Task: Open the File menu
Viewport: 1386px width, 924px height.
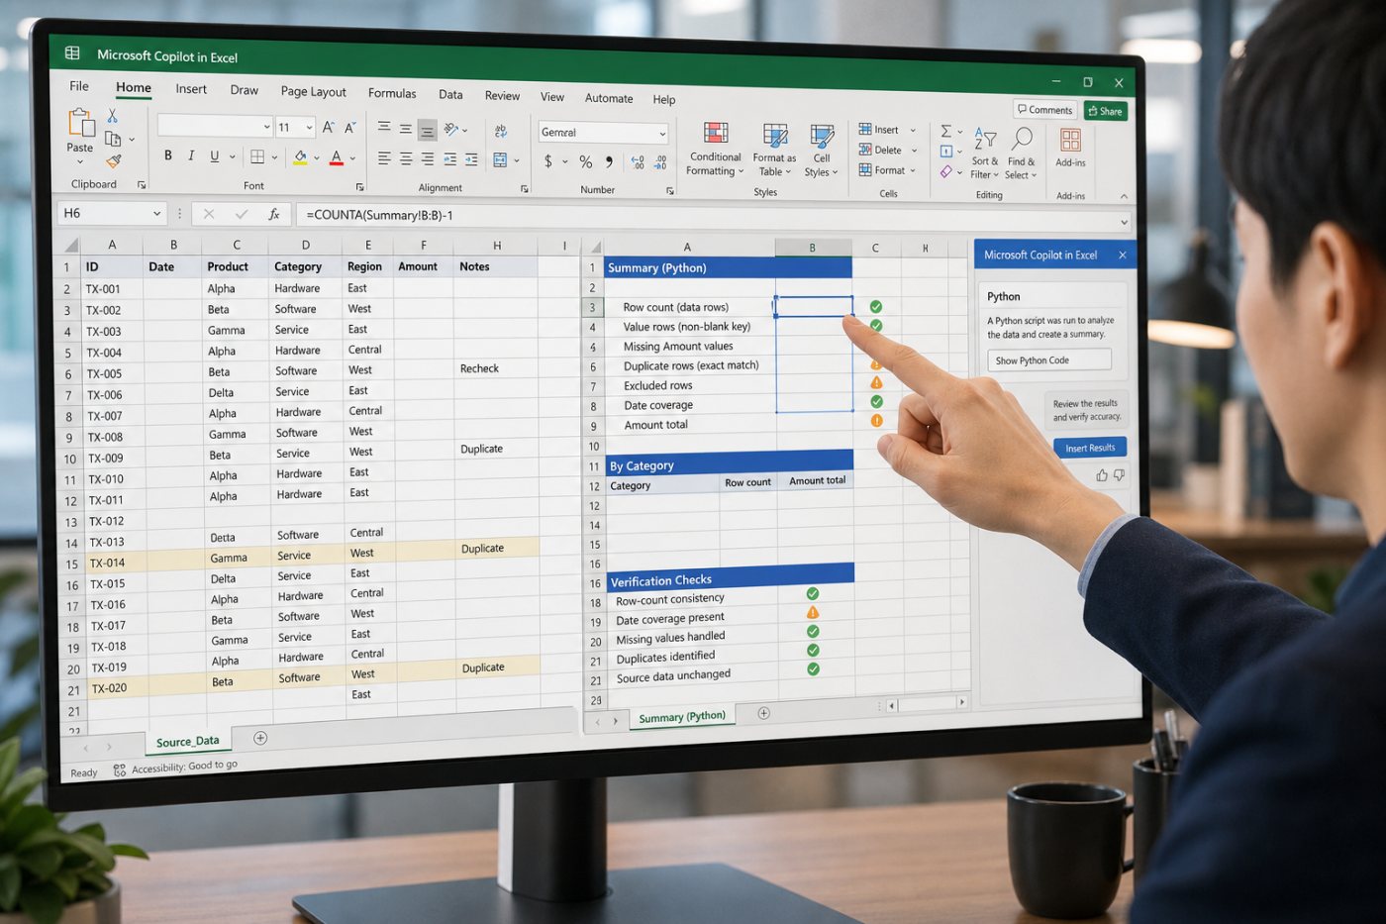Action: 79,86
